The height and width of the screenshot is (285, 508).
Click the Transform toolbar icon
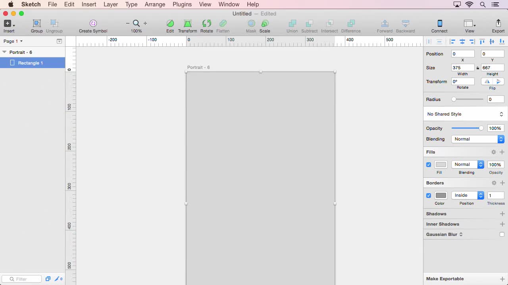[x=187, y=24]
